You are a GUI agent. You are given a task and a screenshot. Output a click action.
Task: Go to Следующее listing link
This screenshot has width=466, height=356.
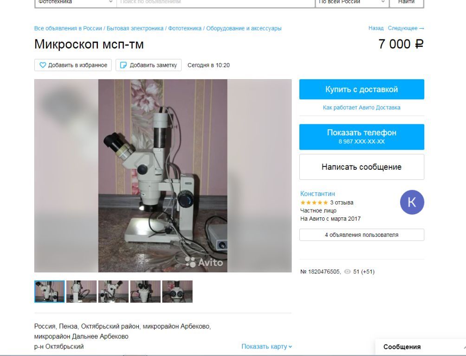pos(406,28)
